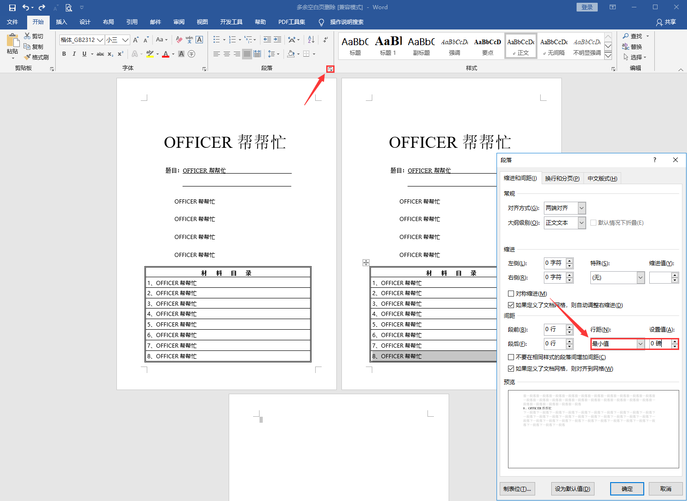Viewport: 687px width, 501px height.
Task: Click 制表位 button
Action: point(517,489)
